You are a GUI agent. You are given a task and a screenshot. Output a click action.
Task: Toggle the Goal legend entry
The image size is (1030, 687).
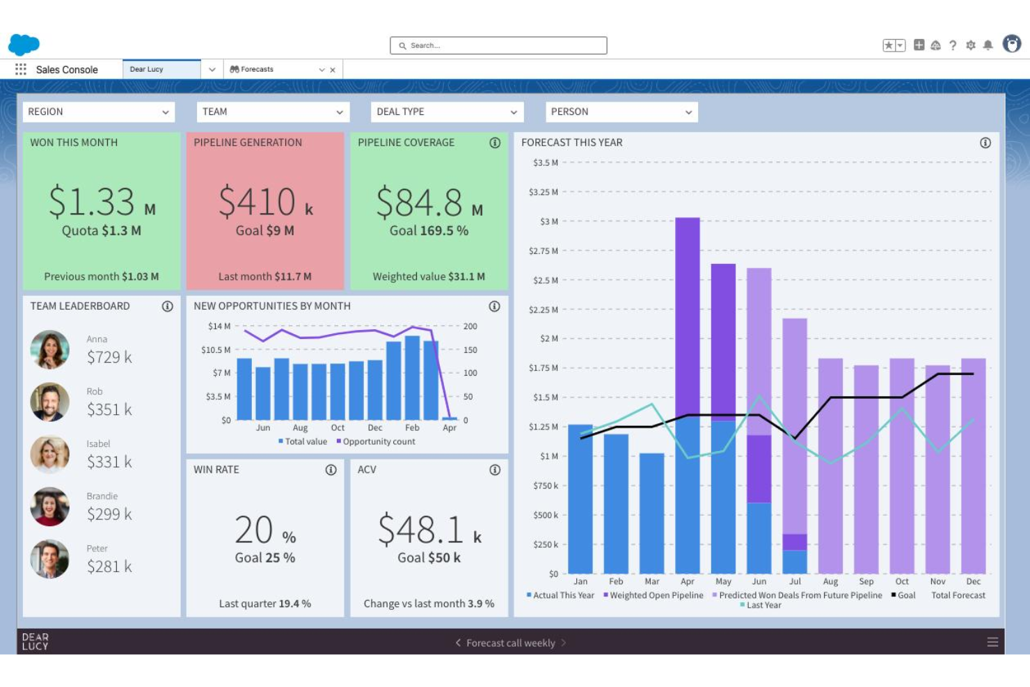(x=903, y=595)
